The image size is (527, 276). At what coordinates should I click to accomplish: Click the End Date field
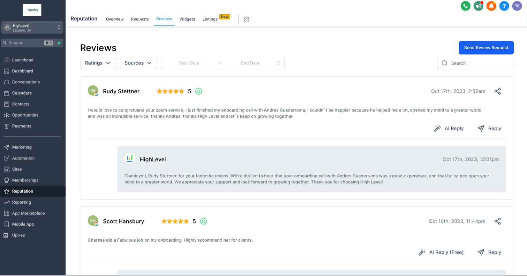(250, 63)
